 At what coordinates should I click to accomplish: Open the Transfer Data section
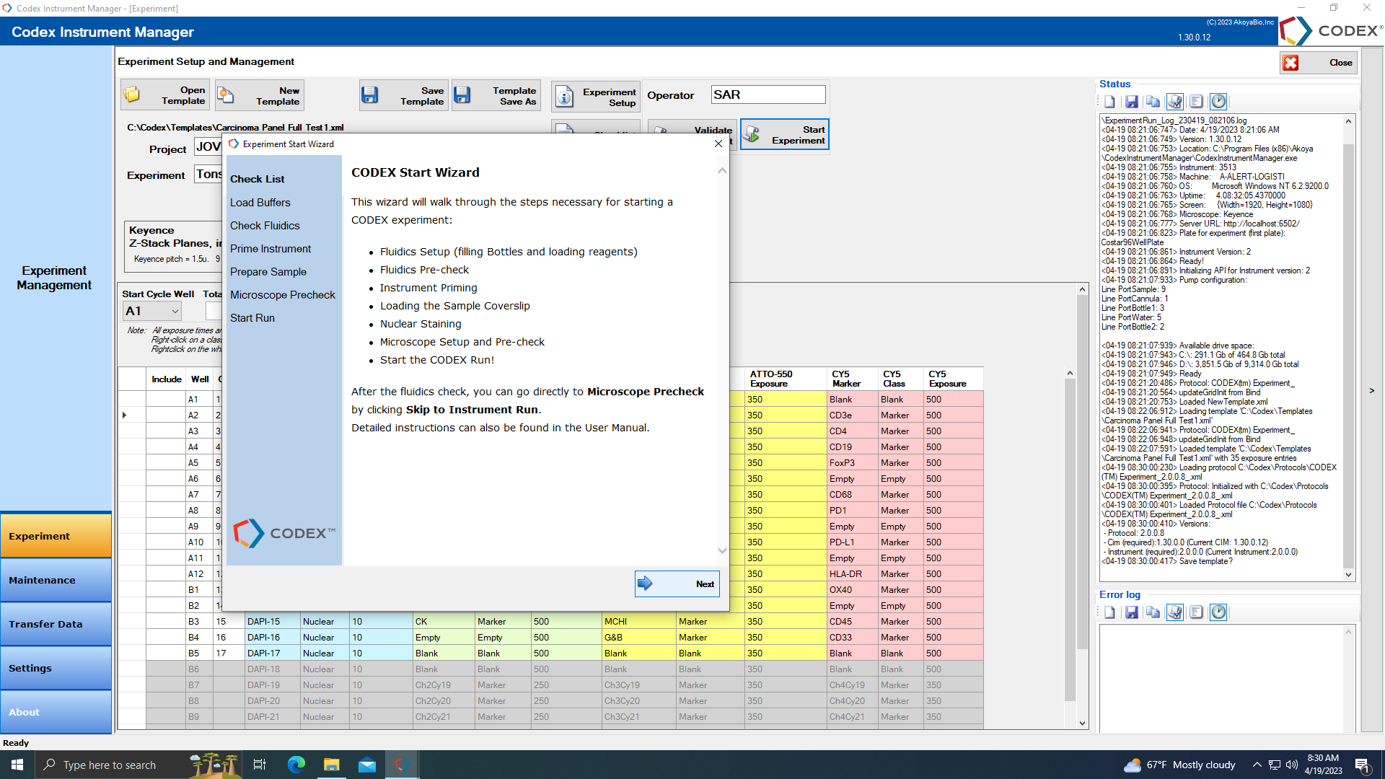pyautogui.click(x=56, y=624)
